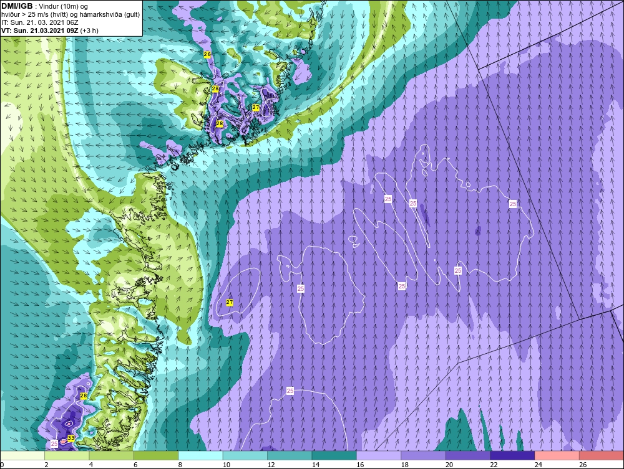Click the white 25 label beside the yellow 33
624x469 pixels.
coord(54,443)
